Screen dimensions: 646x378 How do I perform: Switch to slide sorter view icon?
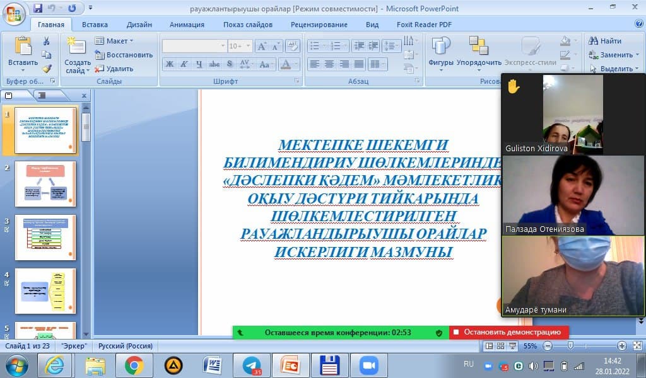tap(500, 346)
